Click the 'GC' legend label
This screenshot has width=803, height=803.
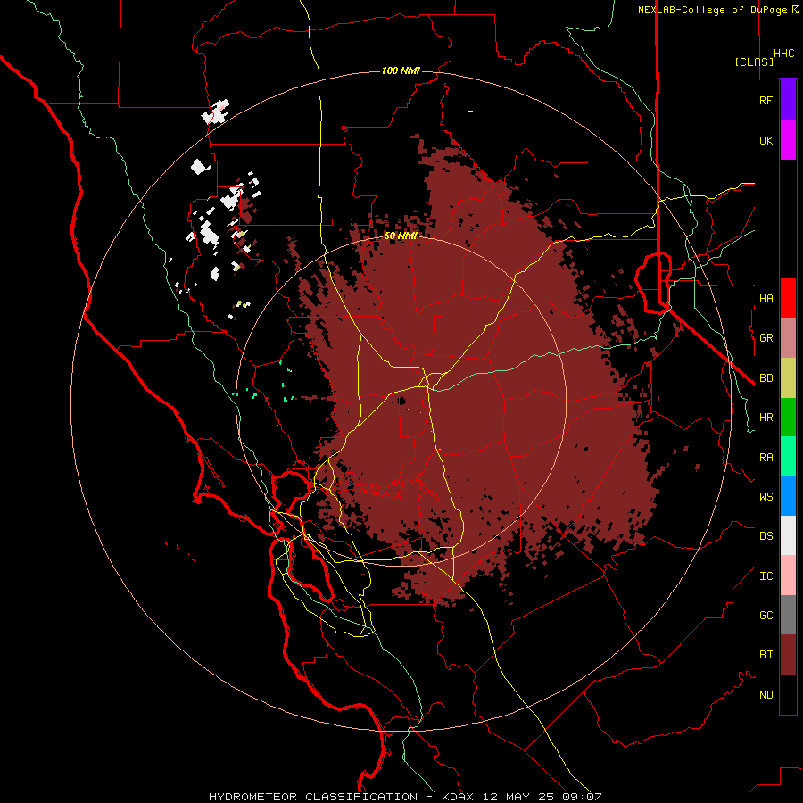766,616
